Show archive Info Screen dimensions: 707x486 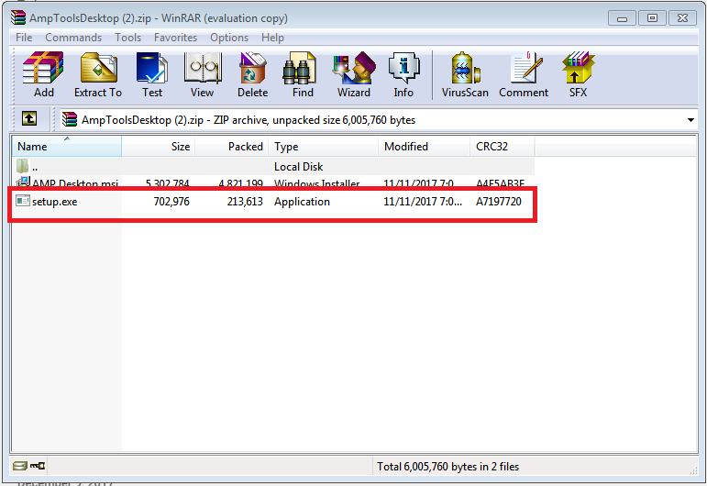point(403,74)
